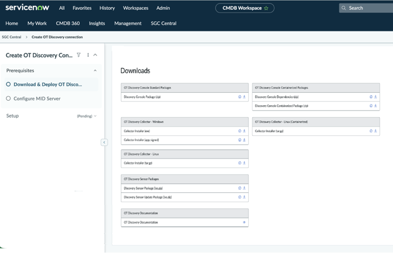Download Discovery Console Containerized Package (zip)
This screenshot has width=393, height=255.
[376, 106]
